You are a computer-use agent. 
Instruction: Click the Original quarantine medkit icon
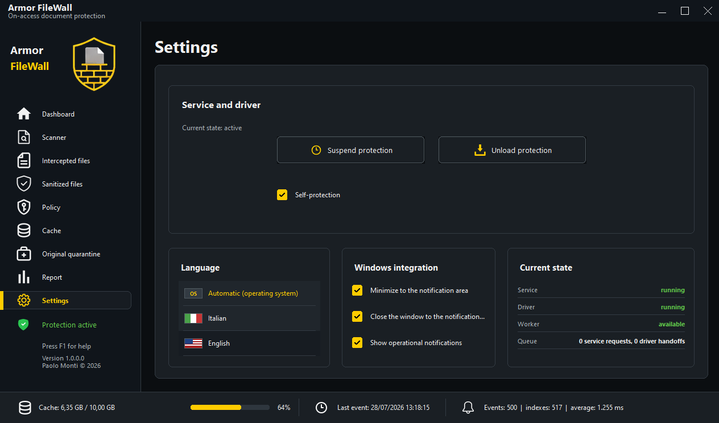24,254
